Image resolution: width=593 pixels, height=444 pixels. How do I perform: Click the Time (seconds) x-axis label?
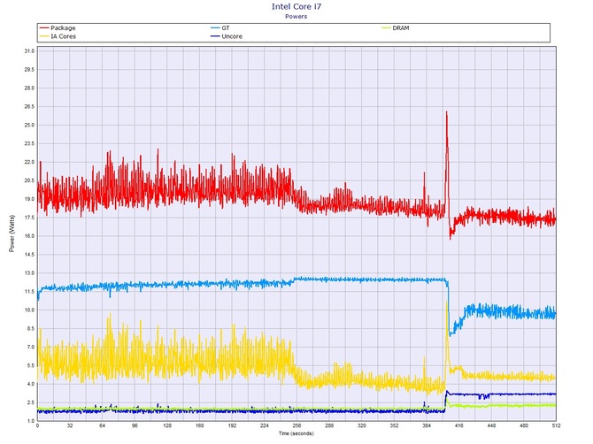pyautogui.click(x=296, y=433)
